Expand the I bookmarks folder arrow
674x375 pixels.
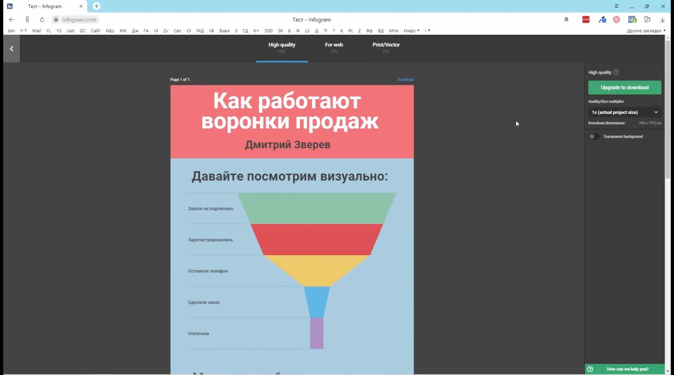point(427,31)
